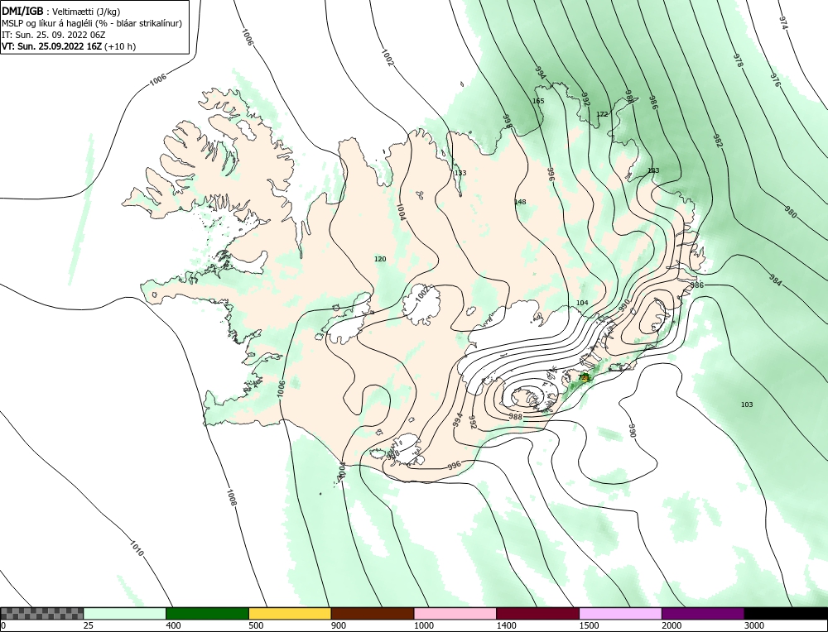Click the legend value 25
Screen dimensions: 828x632
click(x=89, y=625)
